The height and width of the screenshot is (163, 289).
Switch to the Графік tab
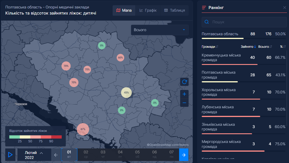[x=148, y=10]
